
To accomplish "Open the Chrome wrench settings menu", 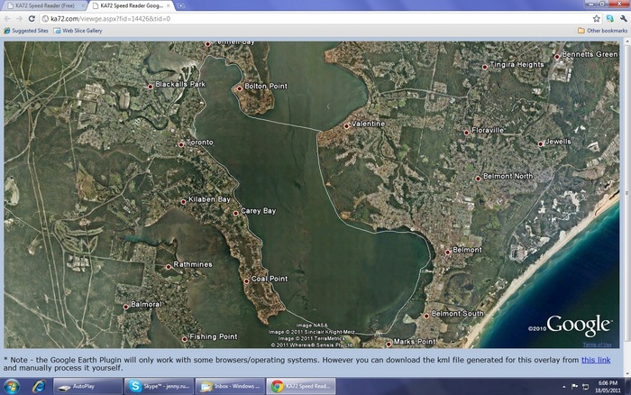I will click(622, 18).
